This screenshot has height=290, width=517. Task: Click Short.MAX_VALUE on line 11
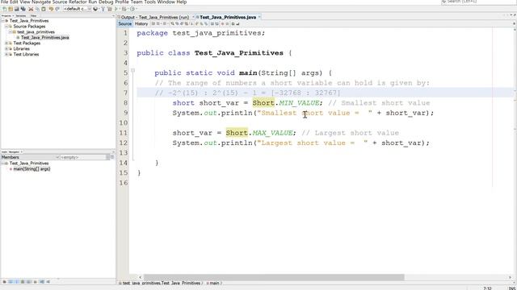pyautogui.click(x=259, y=133)
